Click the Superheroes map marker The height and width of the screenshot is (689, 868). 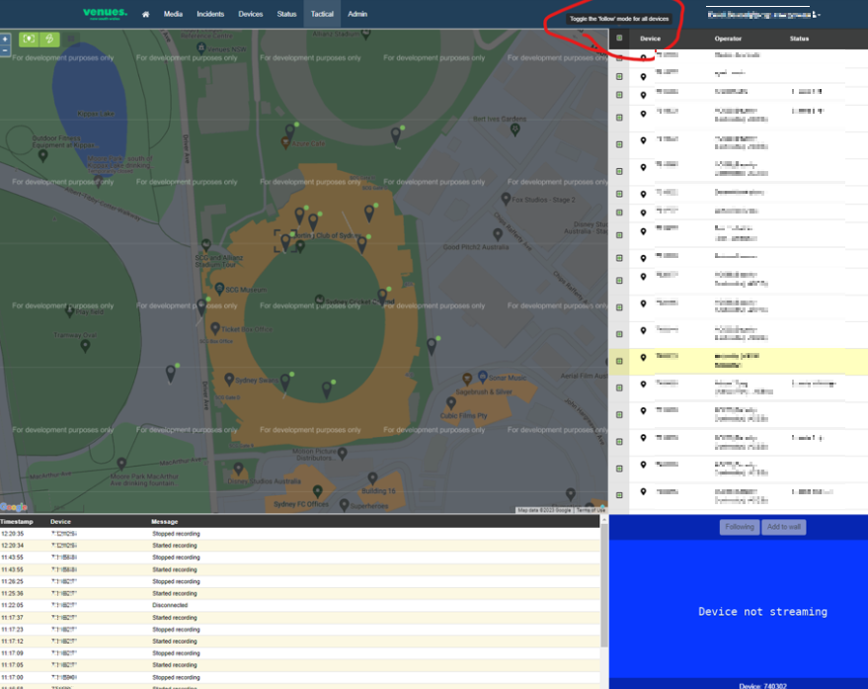pos(344,505)
